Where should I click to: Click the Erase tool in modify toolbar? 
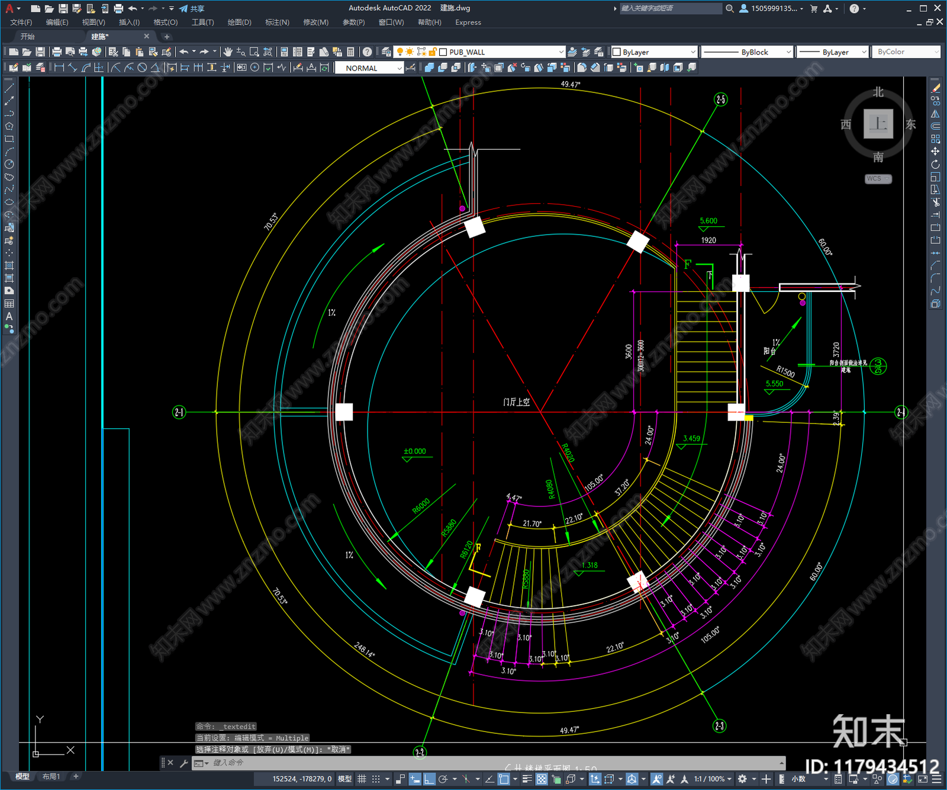tap(935, 88)
